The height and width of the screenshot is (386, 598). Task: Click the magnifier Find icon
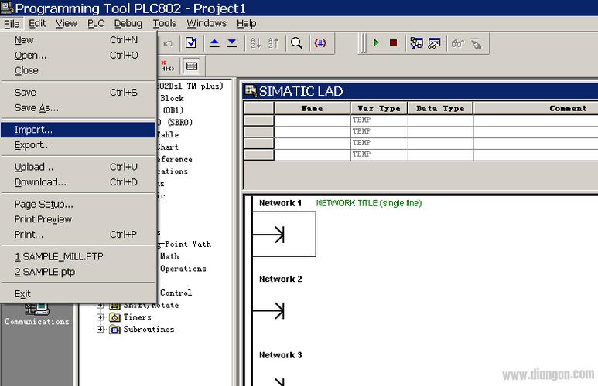coord(296,43)
